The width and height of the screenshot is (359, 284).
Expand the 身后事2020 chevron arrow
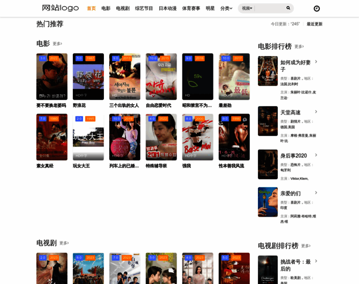[x=316, y=155]
